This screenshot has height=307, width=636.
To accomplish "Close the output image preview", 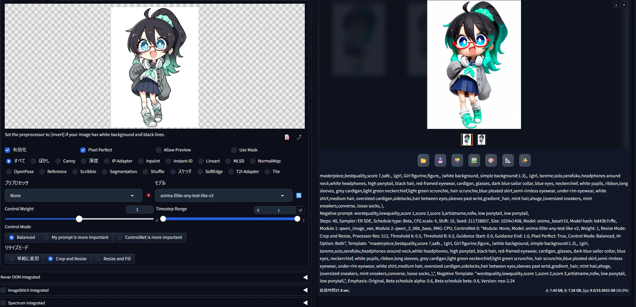I will [x=624, y=5].
